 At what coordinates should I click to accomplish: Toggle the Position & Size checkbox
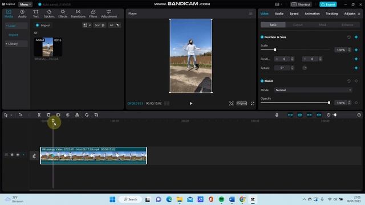coord(262,37)
